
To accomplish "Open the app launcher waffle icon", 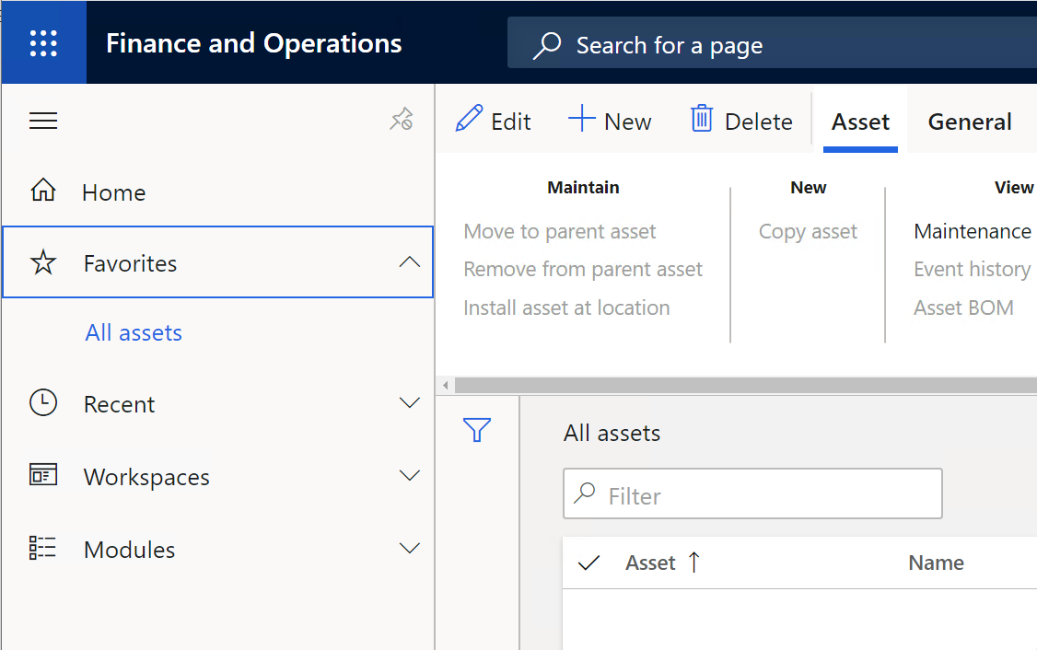I will [43, 43].
